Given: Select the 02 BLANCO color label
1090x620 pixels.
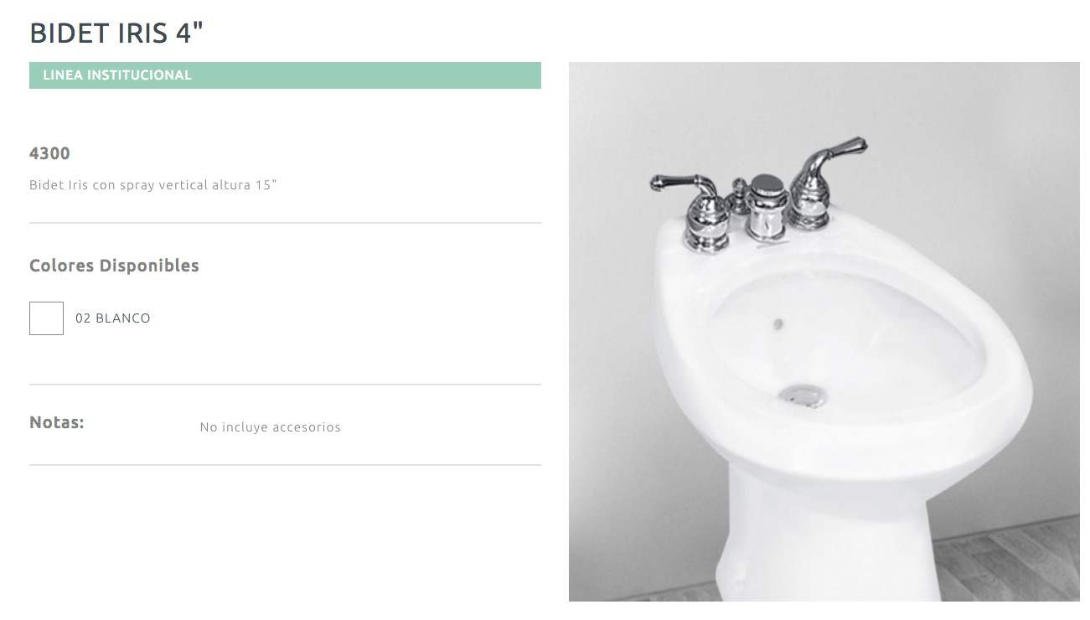Looking at the screenshot, I should click(113, 318).
